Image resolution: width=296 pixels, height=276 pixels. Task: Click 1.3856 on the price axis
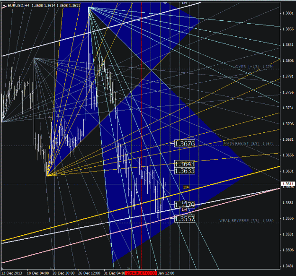click(288, 29)
